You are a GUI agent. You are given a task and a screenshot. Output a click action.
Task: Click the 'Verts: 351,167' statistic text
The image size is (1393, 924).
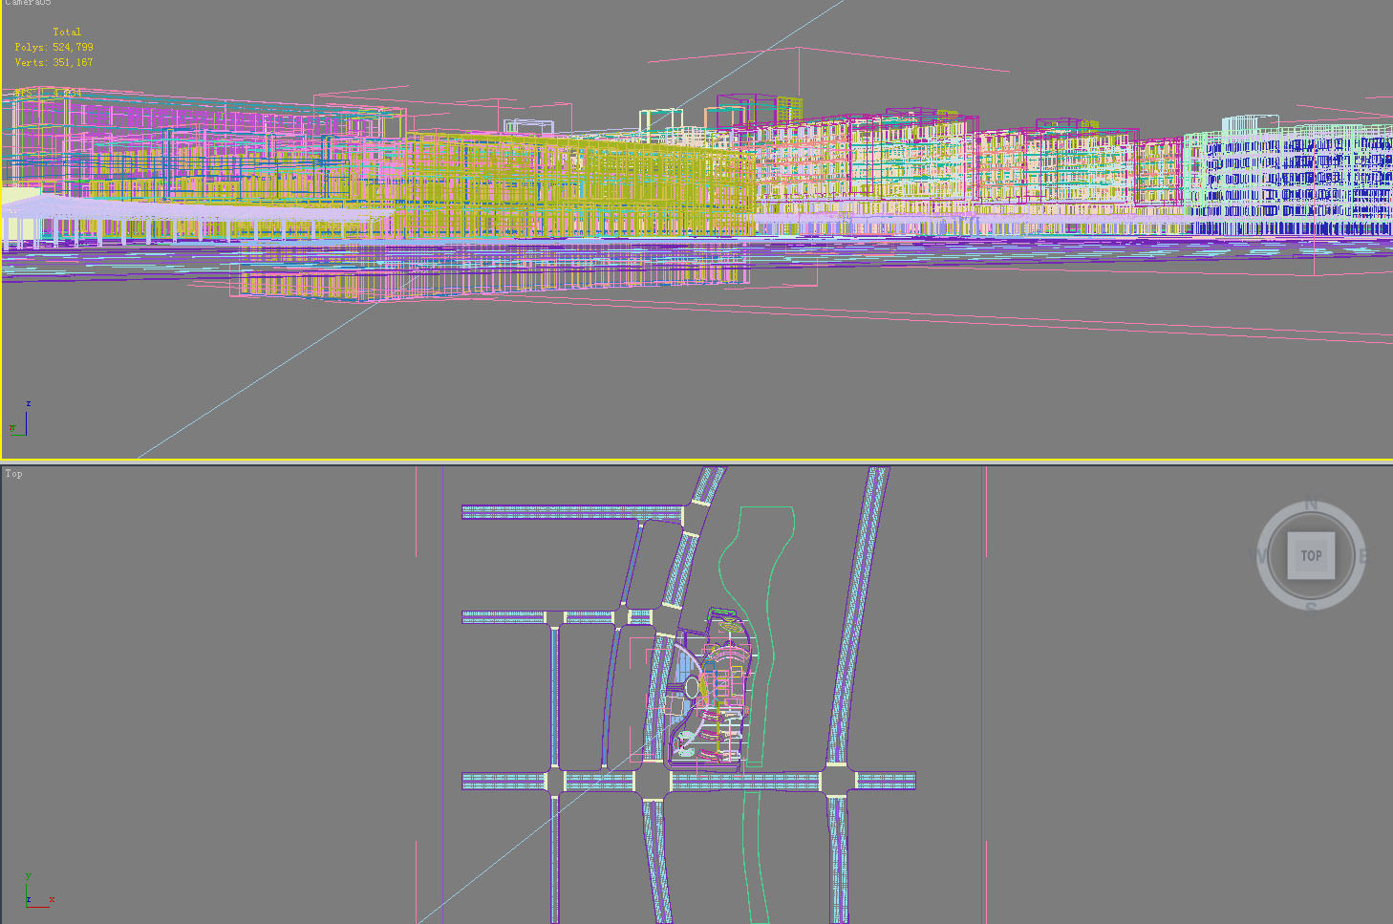(x=54, y=62)
